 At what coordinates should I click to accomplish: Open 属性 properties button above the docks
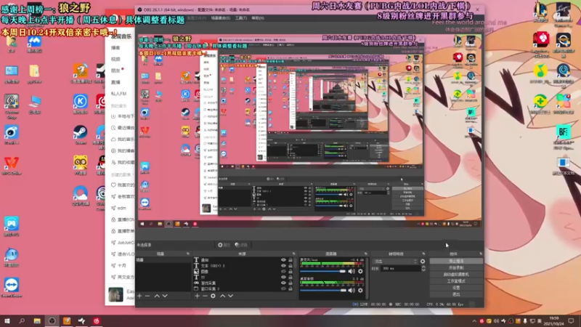pyautogui.click(x=224, y=245)
